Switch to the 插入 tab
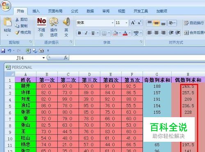The image size is (205, 152). [36, 11]
